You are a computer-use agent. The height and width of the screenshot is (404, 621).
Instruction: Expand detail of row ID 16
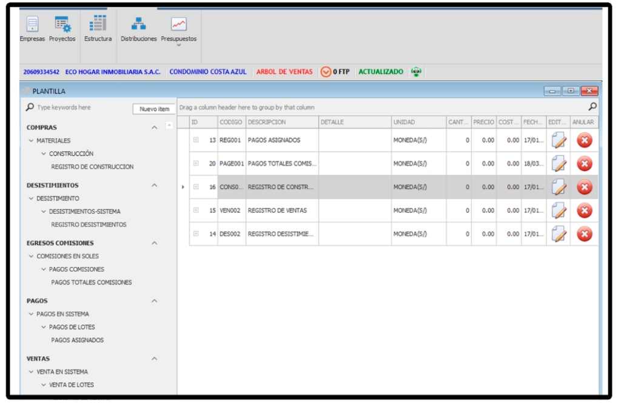pyautogui.click(x=196, y=187)
